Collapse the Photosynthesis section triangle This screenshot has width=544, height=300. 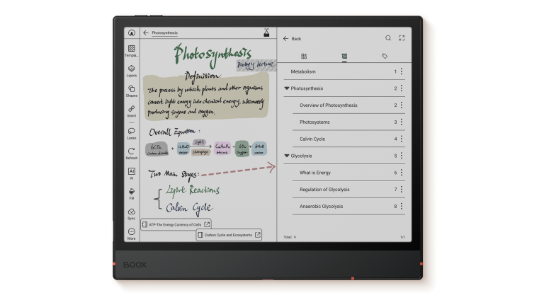[286, 88]
